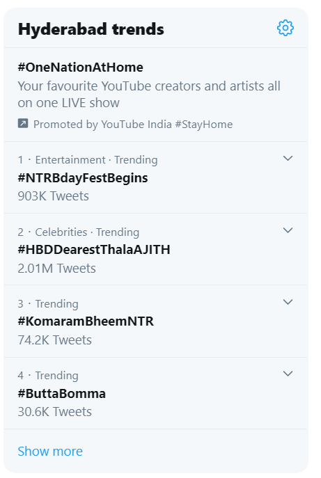Click the promoted arrow icon
The image size is (321, 478).
[23, 123]
